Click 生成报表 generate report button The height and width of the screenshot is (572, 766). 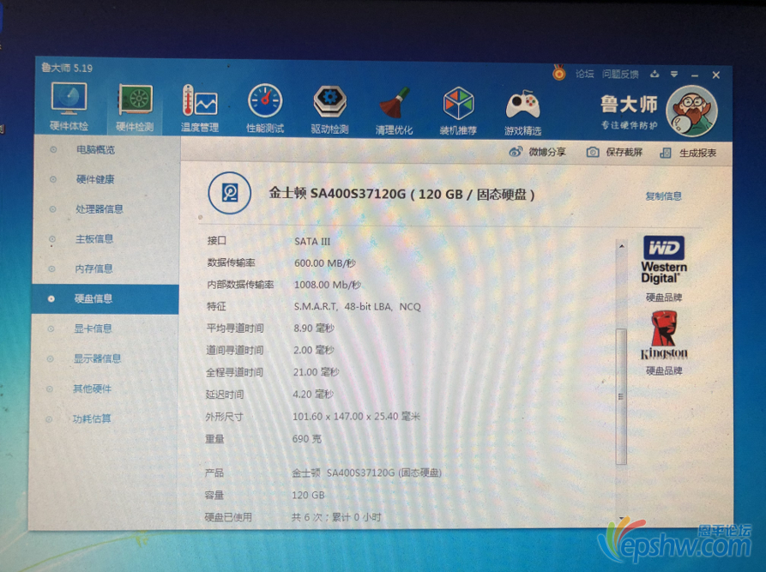coord(688,153)
